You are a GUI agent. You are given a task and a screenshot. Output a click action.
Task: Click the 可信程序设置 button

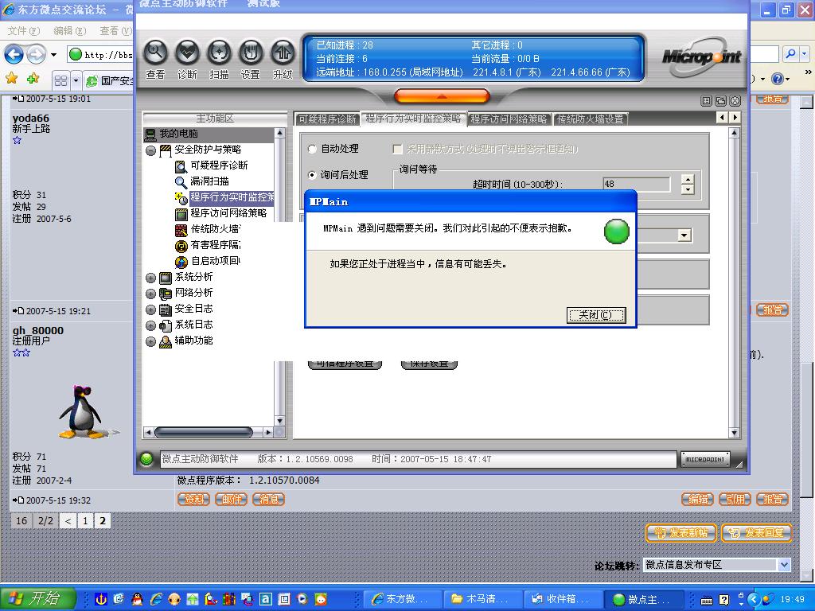click(x=345, y=364)
